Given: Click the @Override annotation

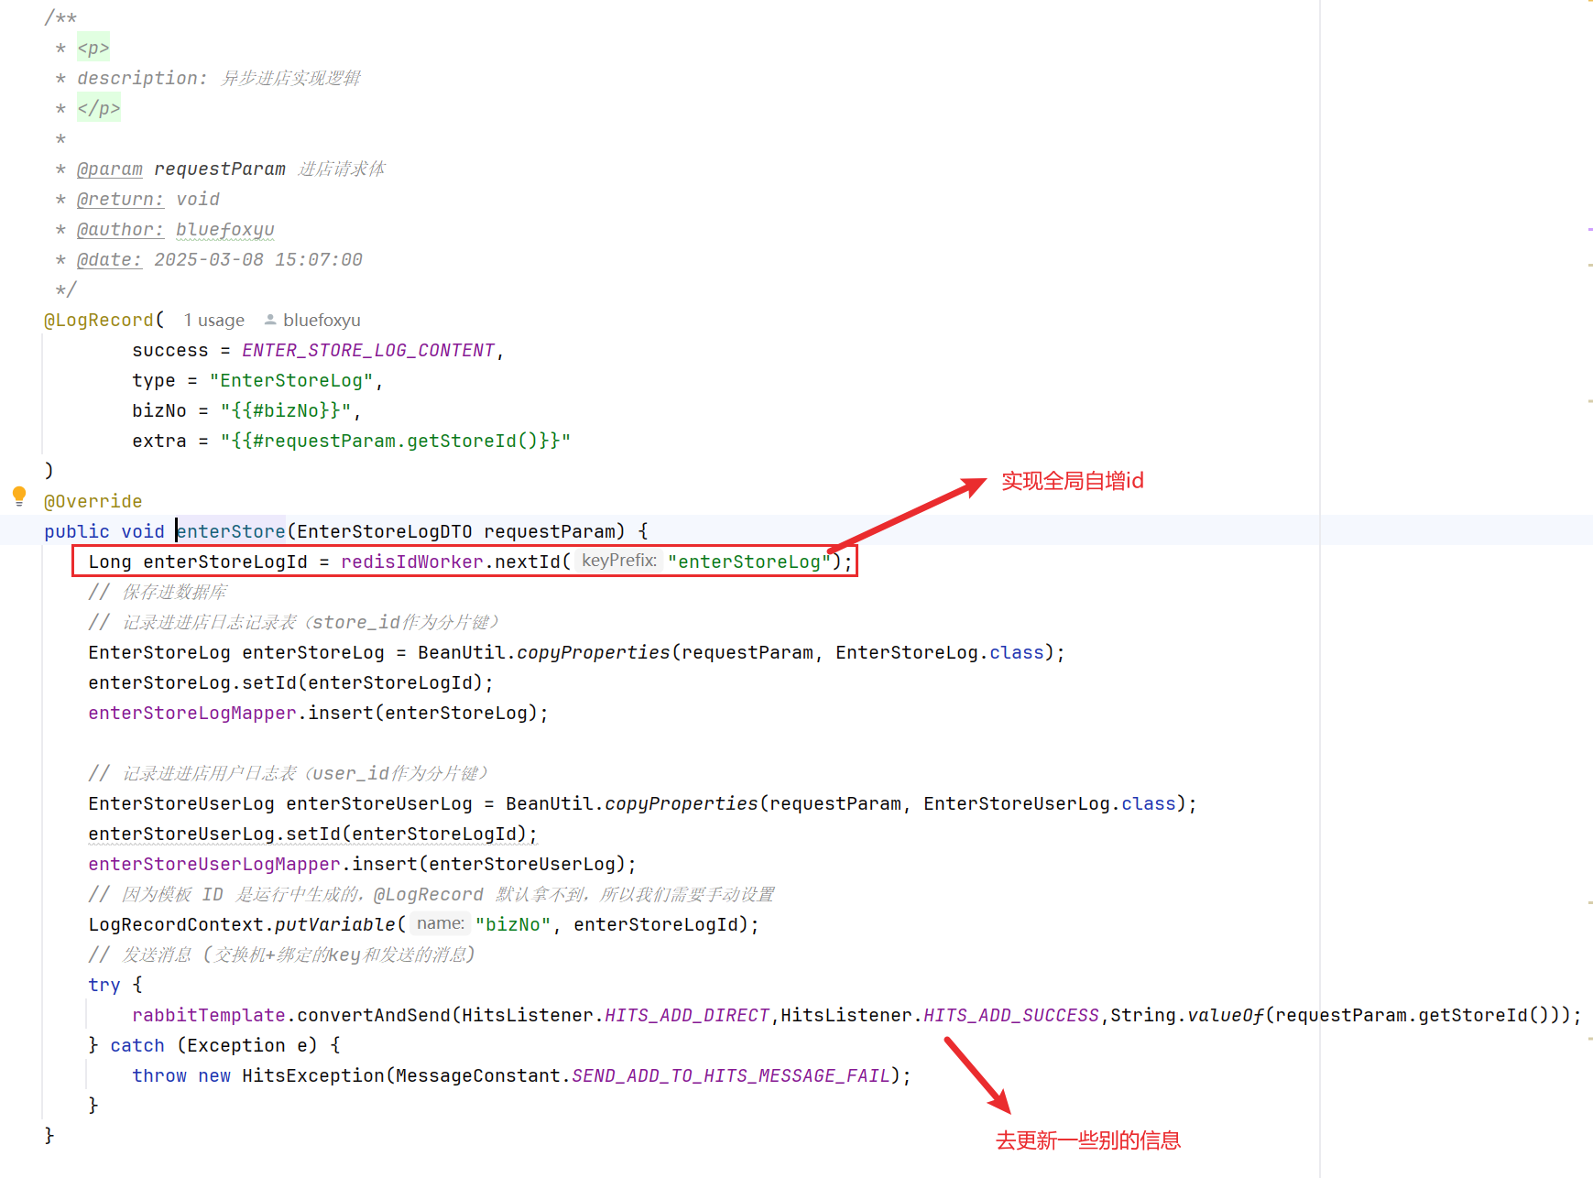Looking at the screenshot, I should (93, 501).
